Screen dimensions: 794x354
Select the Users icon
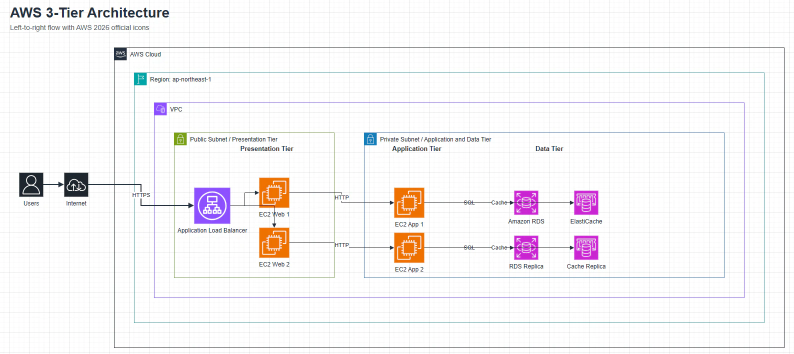click(31, 185)
